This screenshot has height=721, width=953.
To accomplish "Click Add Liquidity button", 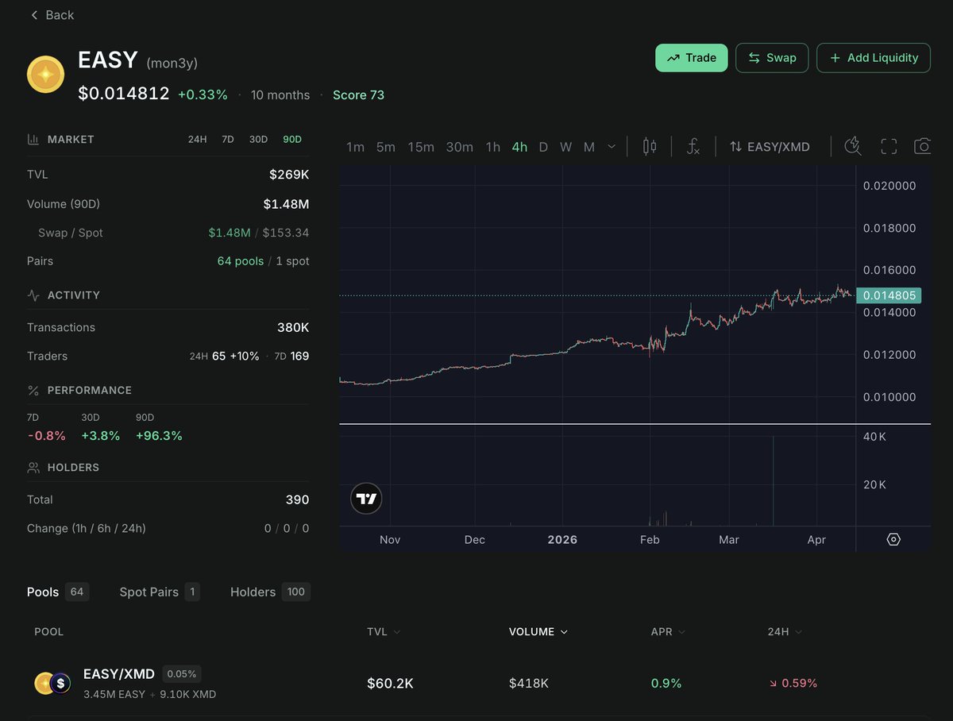I will point(874,58).
